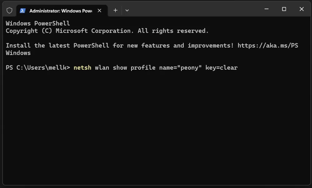This screenshot has width=312, height=188.
Task: Click the 'key=clear' argument
Action: (x=222, y=68)
